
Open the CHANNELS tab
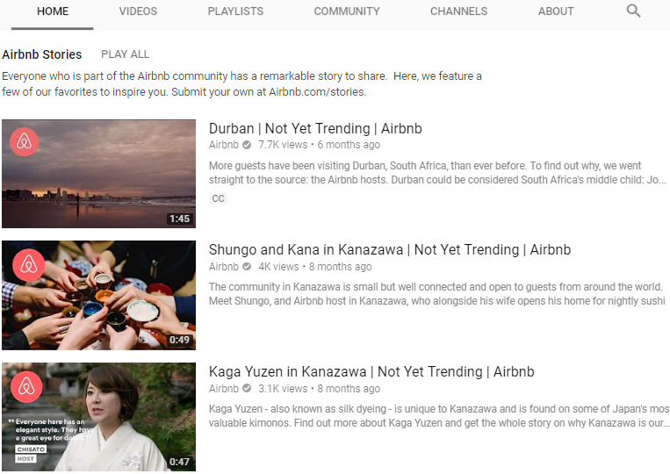click(458, 11)
